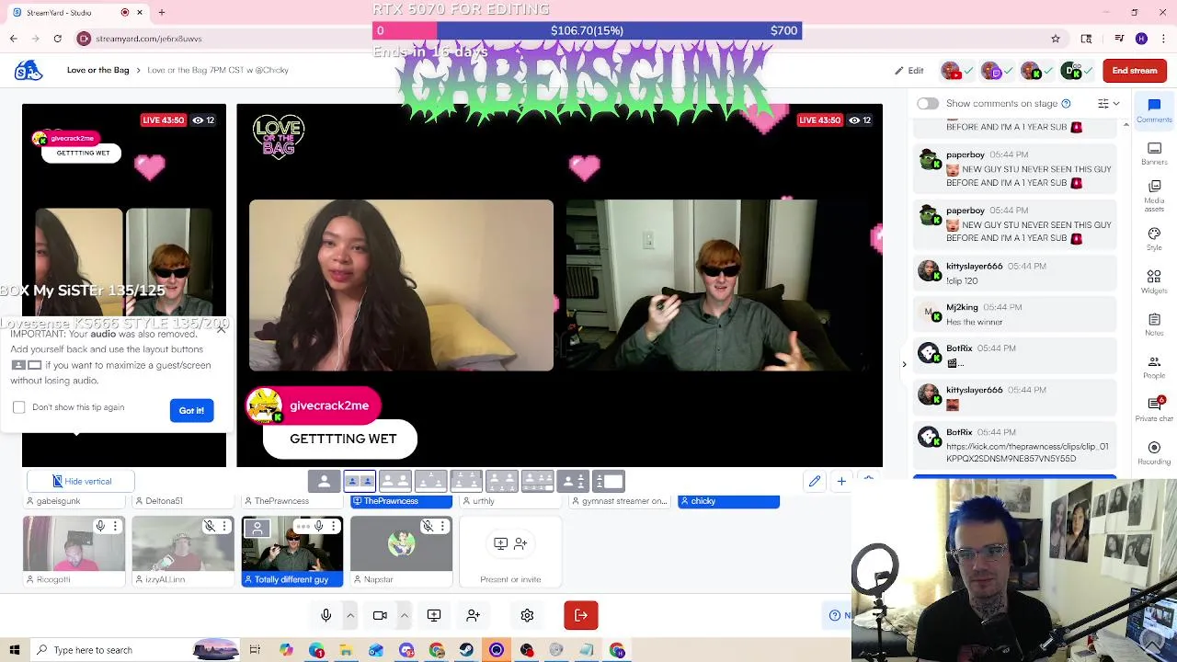
Task: Toggle camera on or off
Action: click(x=380, y=615)
